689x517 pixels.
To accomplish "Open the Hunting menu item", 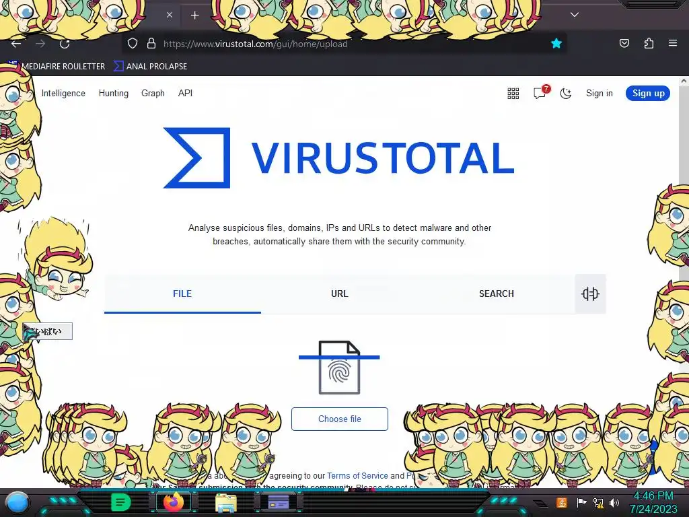I will tap(113, 93).
